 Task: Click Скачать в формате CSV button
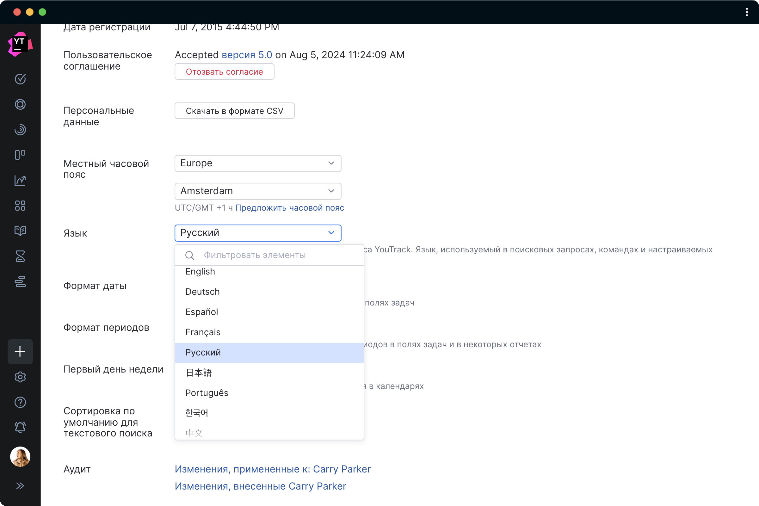point(234,111)
